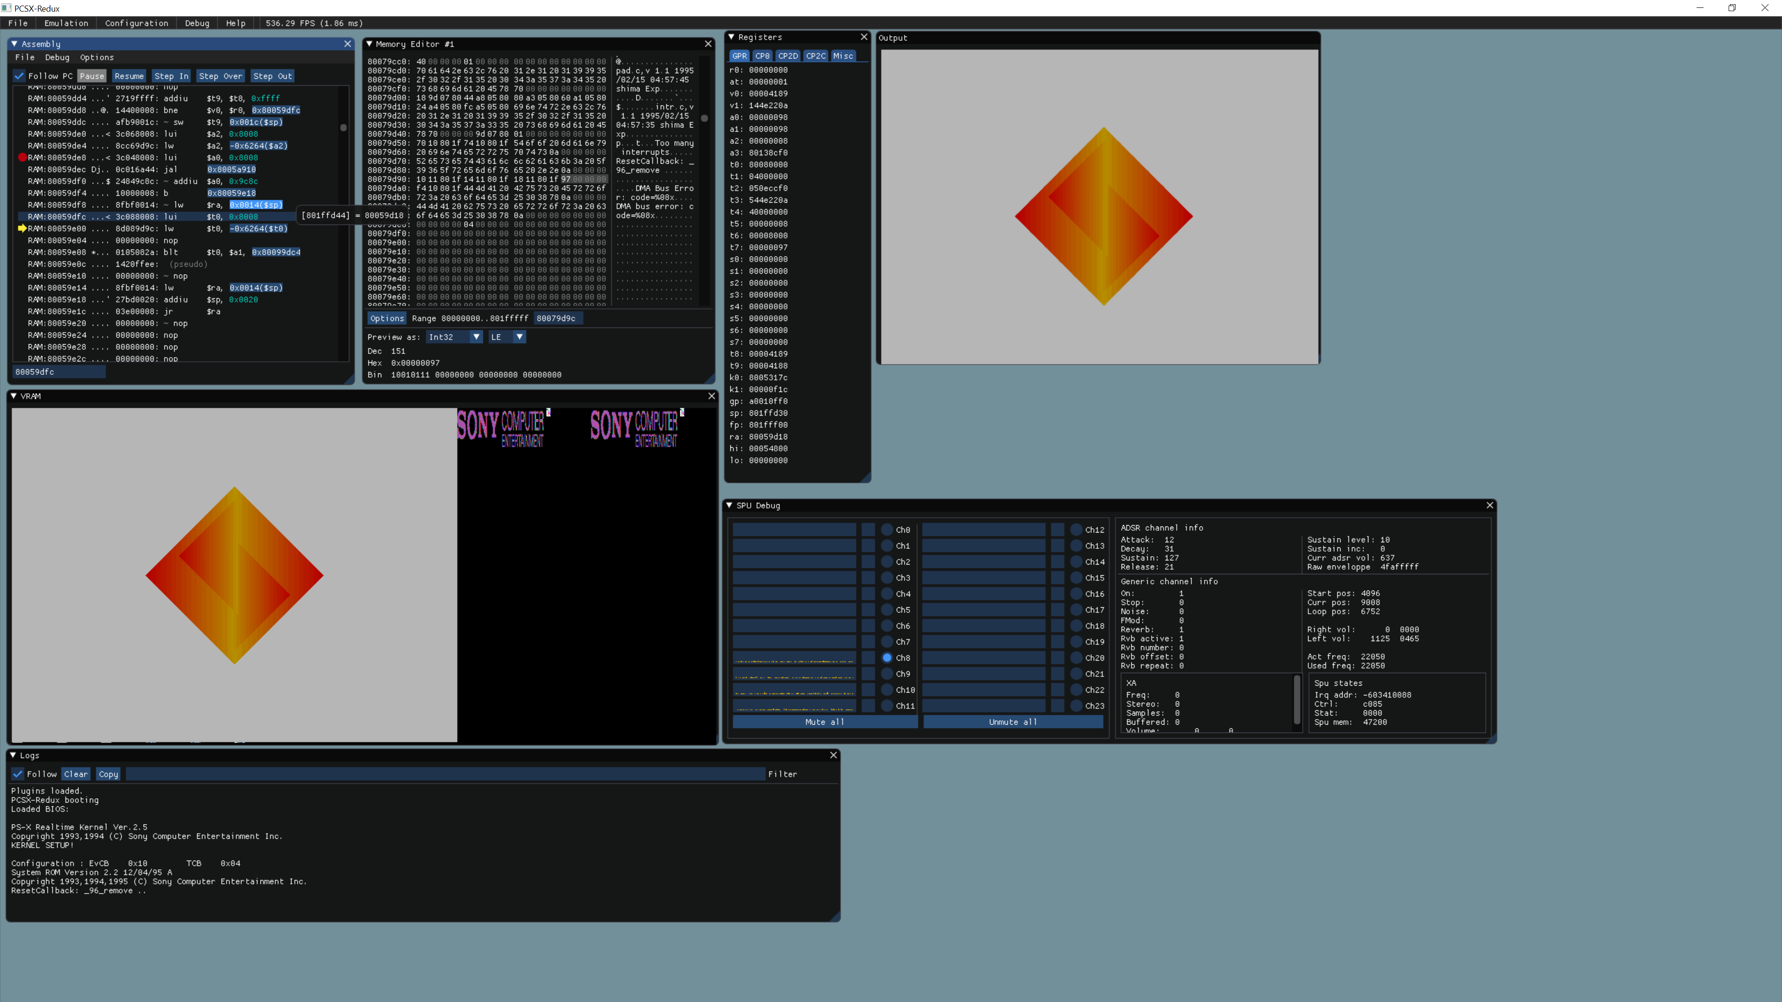The image size is (1782, 1002).
Task: Select the Ch8 radio button
Action: pyautogui.click(x=887, y=658)
